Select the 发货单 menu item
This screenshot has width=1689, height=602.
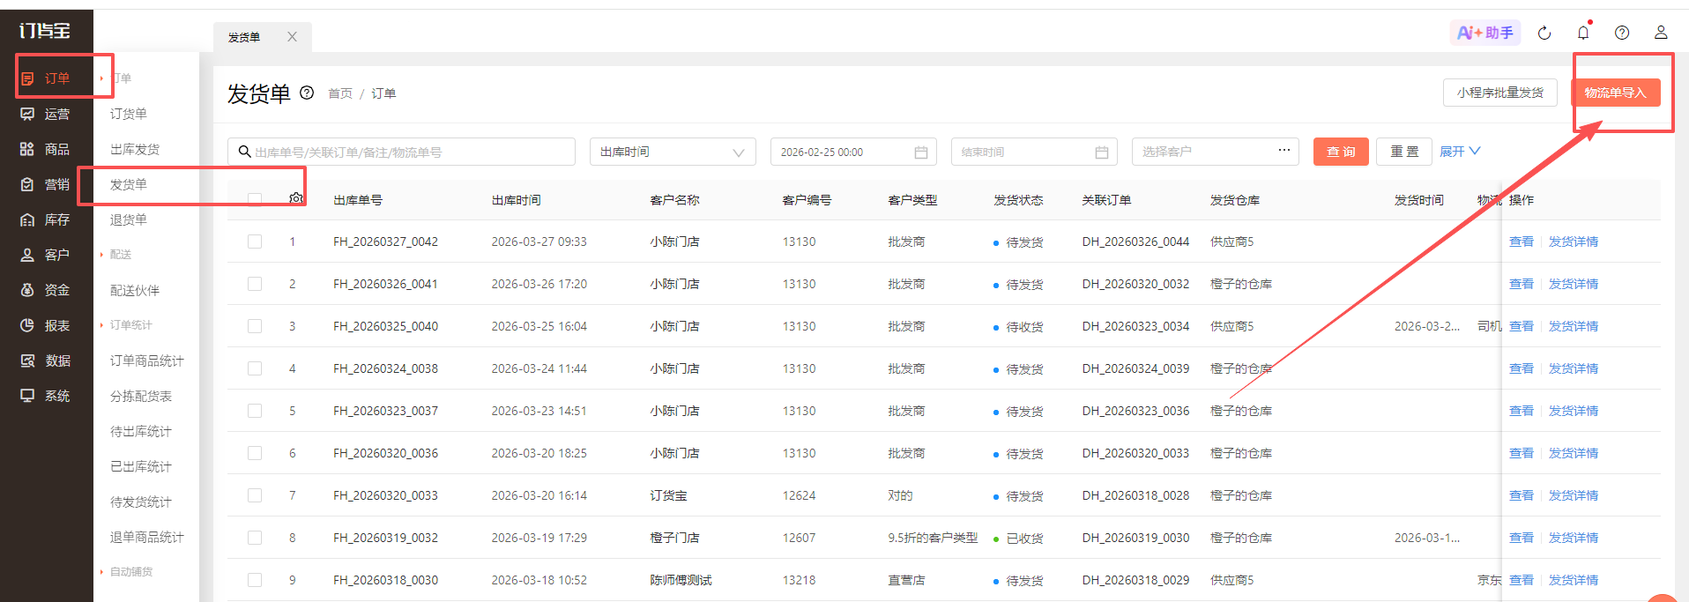[x=129, y=184]
